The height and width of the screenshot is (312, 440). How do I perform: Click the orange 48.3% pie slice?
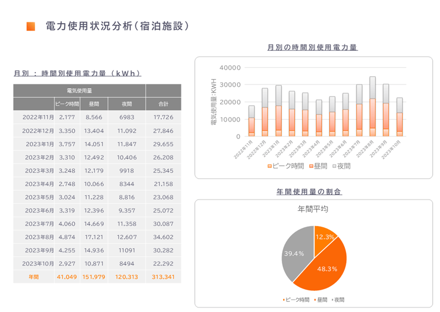pos(324,265)
